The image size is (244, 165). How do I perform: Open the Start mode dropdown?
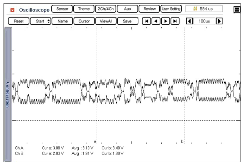point(41,21)
